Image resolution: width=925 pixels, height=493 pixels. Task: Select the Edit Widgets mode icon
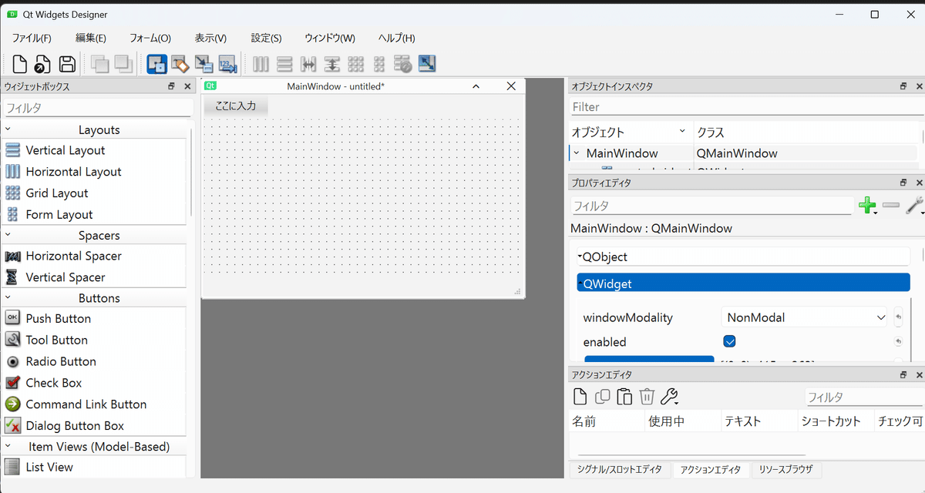[156, 64]
